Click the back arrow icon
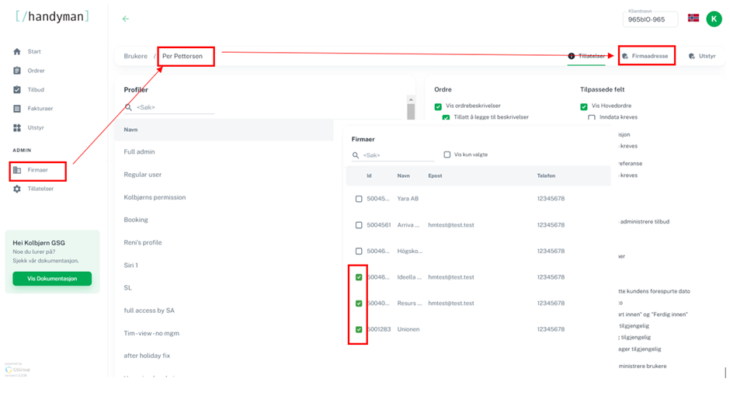This screenshot has width=730, height=396. click(x=126, y=19)
